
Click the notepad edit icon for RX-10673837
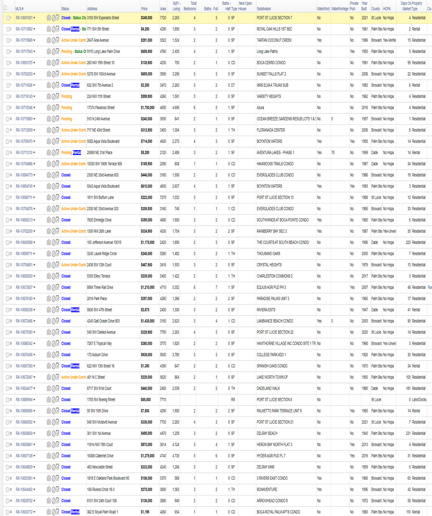[57, 287]
